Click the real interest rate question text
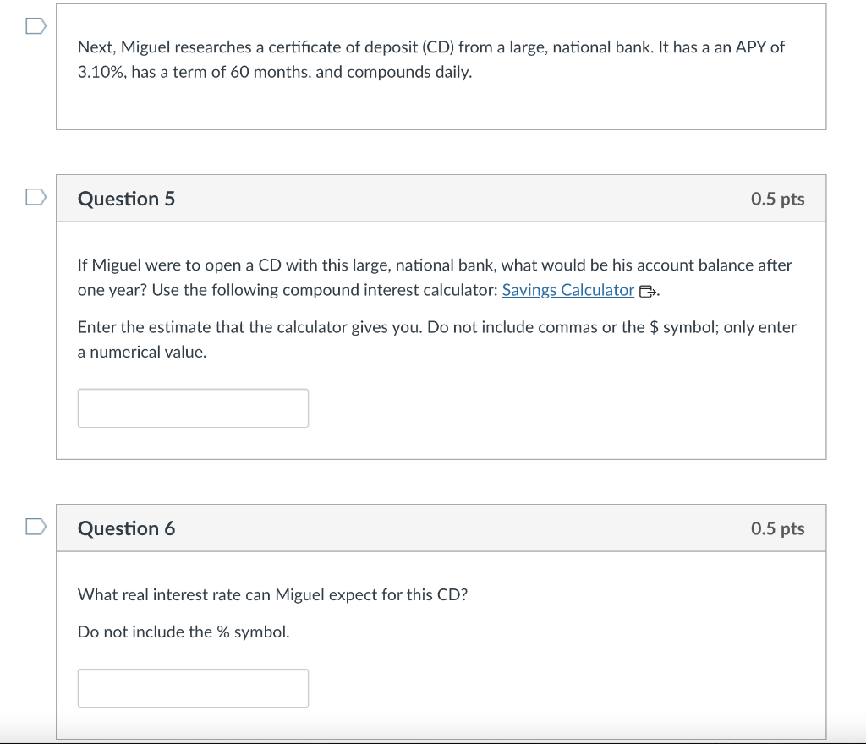 [x=273, y=594]
